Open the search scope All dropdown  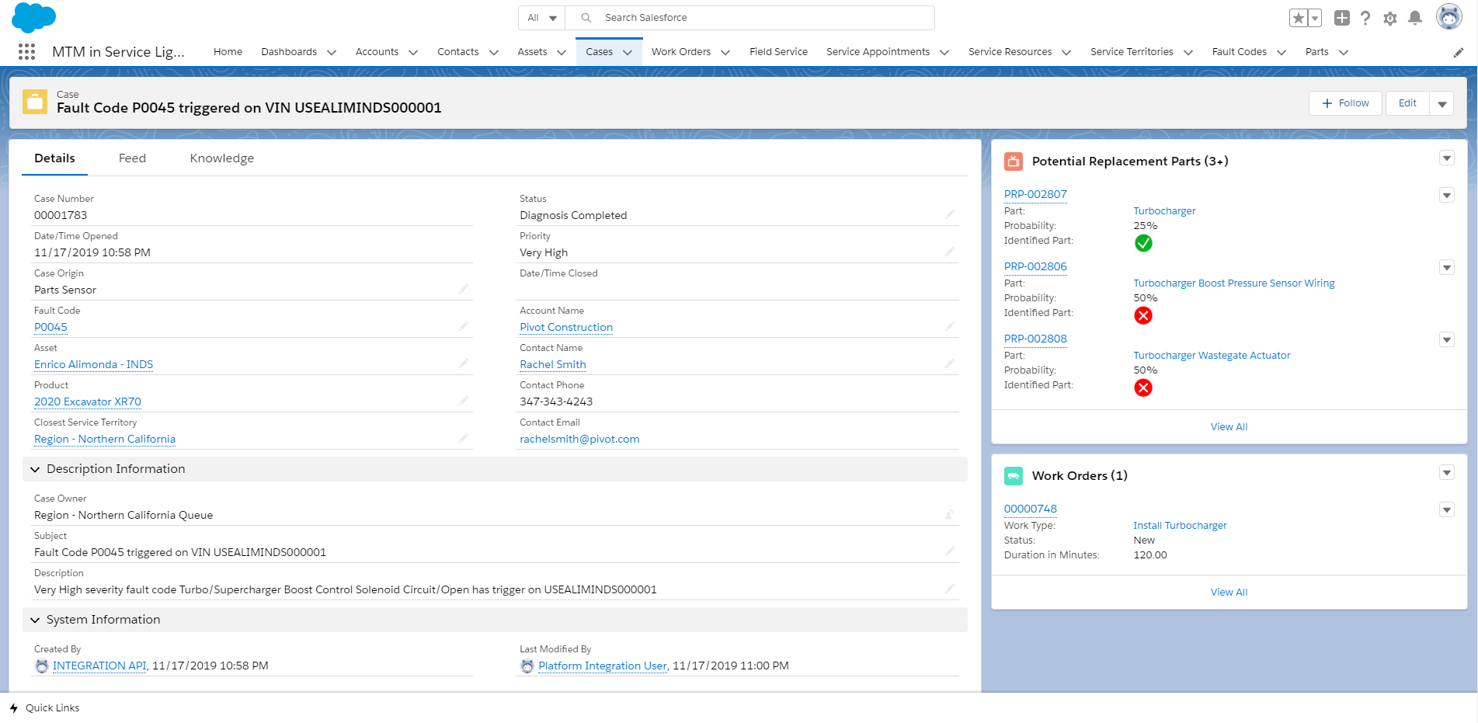pos(542,18)
